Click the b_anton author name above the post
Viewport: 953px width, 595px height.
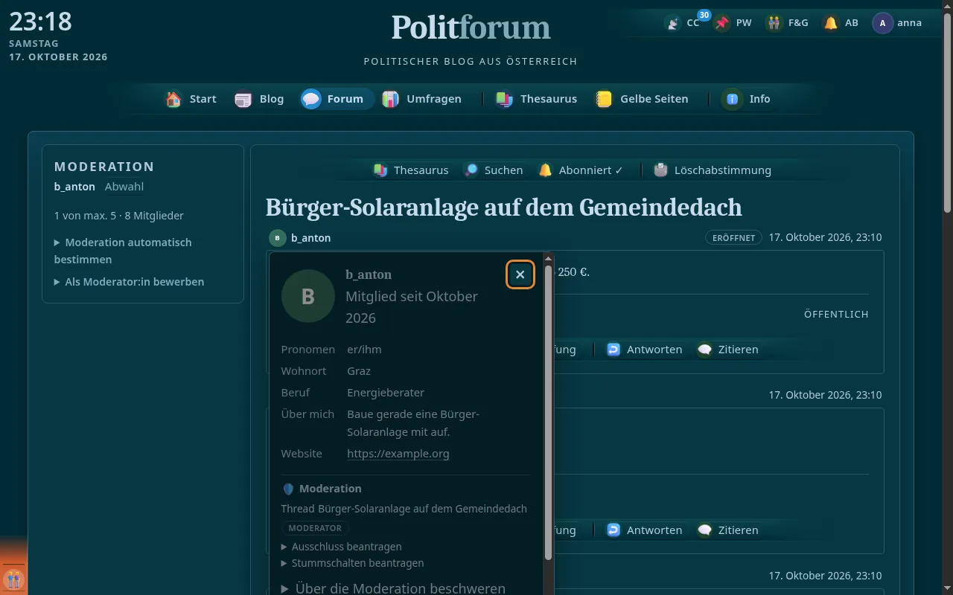coord(311,238)
